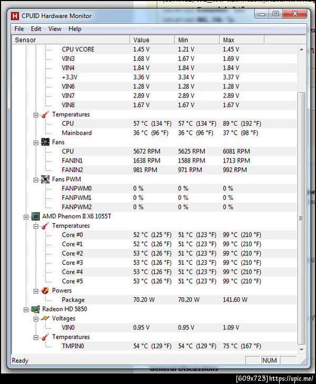Click the thermometer icon under AMD Phenom II

pyautogui.click(x=45, y=226)
